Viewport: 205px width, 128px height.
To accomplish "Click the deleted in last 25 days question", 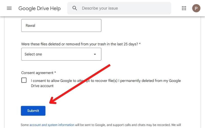I will tap(81, 44).
